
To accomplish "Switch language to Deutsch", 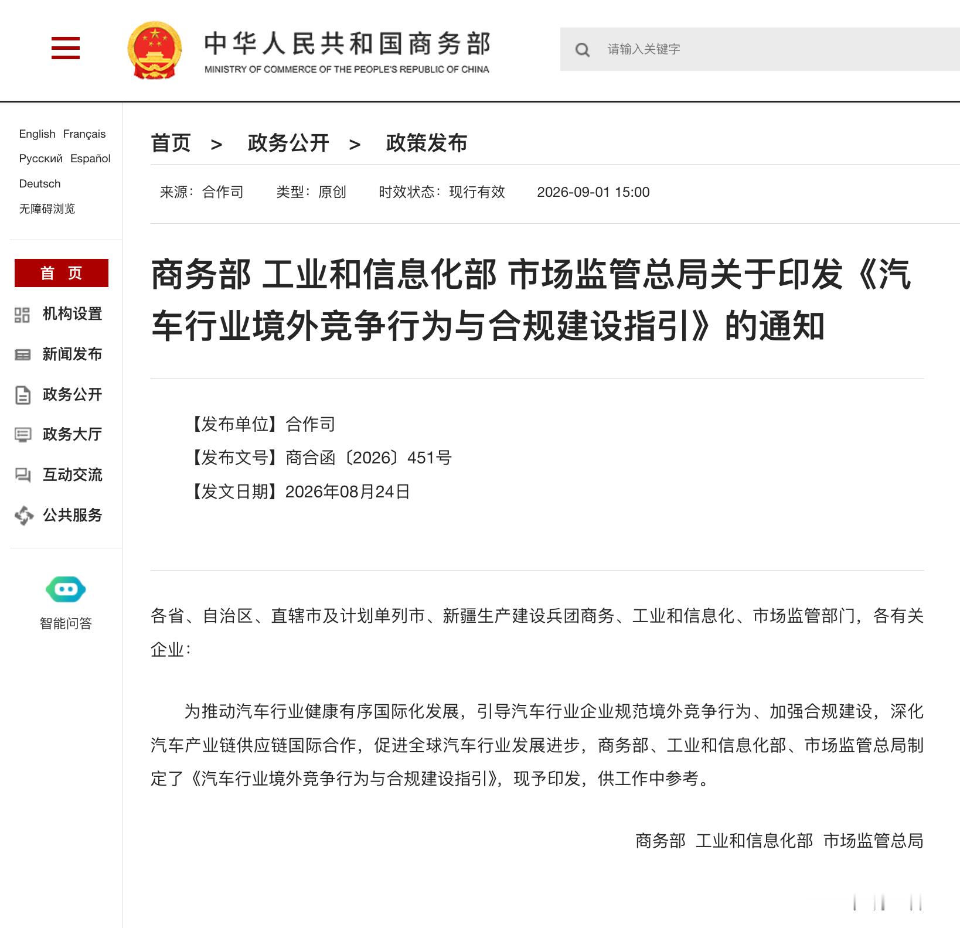I will pos(40,183).
